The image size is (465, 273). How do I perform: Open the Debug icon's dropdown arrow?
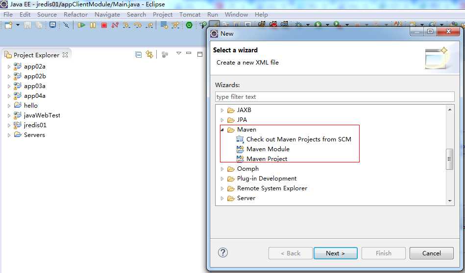point(308,25)
